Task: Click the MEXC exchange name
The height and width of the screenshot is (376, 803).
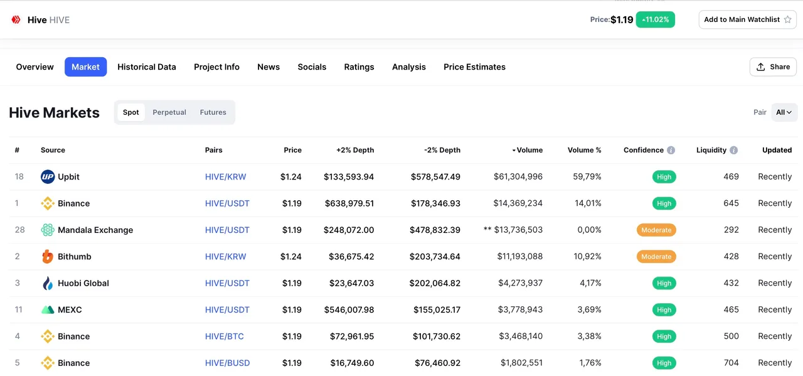Action: (x=70, y=309)
